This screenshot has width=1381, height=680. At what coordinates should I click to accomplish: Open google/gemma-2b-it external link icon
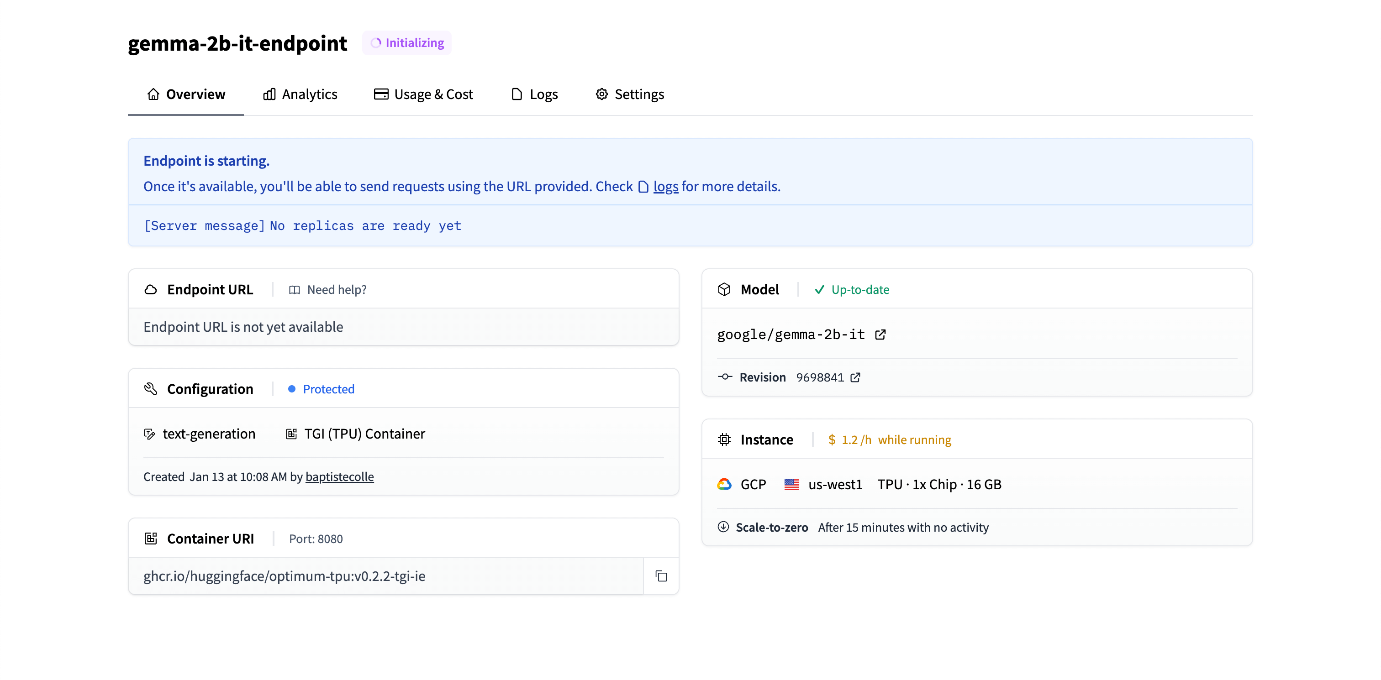coord(880,335)
